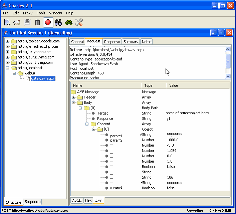
Task: Click the toolbar.google.com folder icon
Action: pos(14,41)
